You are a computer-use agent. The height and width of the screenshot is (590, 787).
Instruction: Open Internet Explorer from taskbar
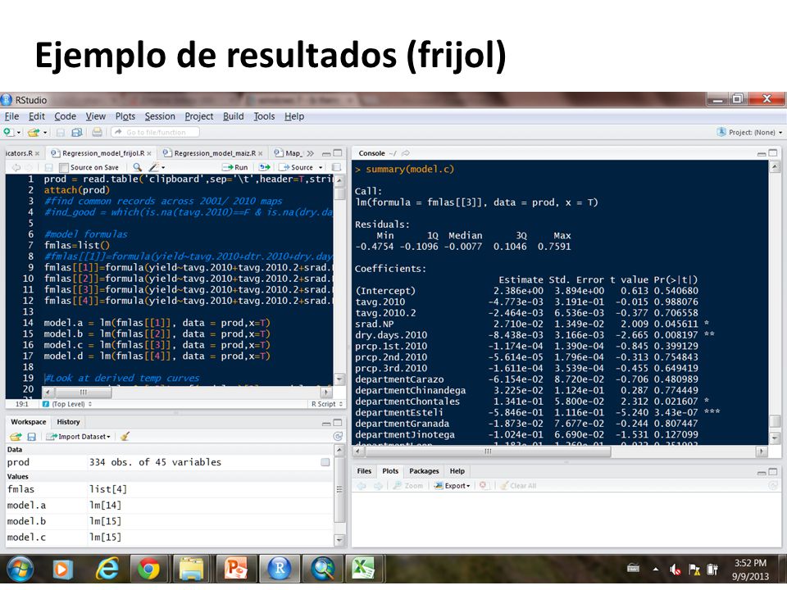107,569
